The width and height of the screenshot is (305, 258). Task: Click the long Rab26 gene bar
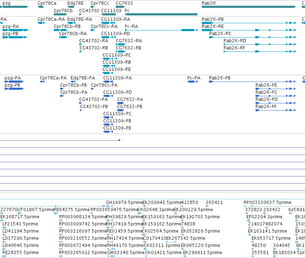[249, 7]
